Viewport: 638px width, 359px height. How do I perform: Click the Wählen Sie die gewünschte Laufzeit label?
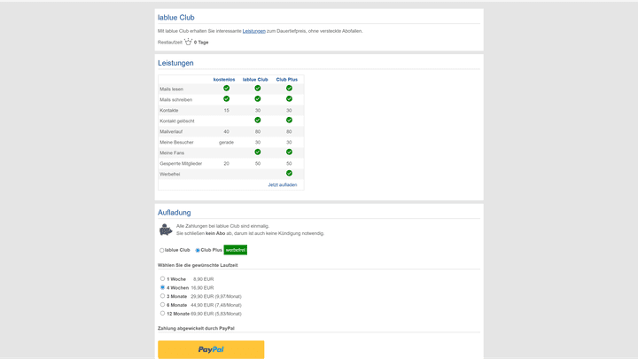198,265
